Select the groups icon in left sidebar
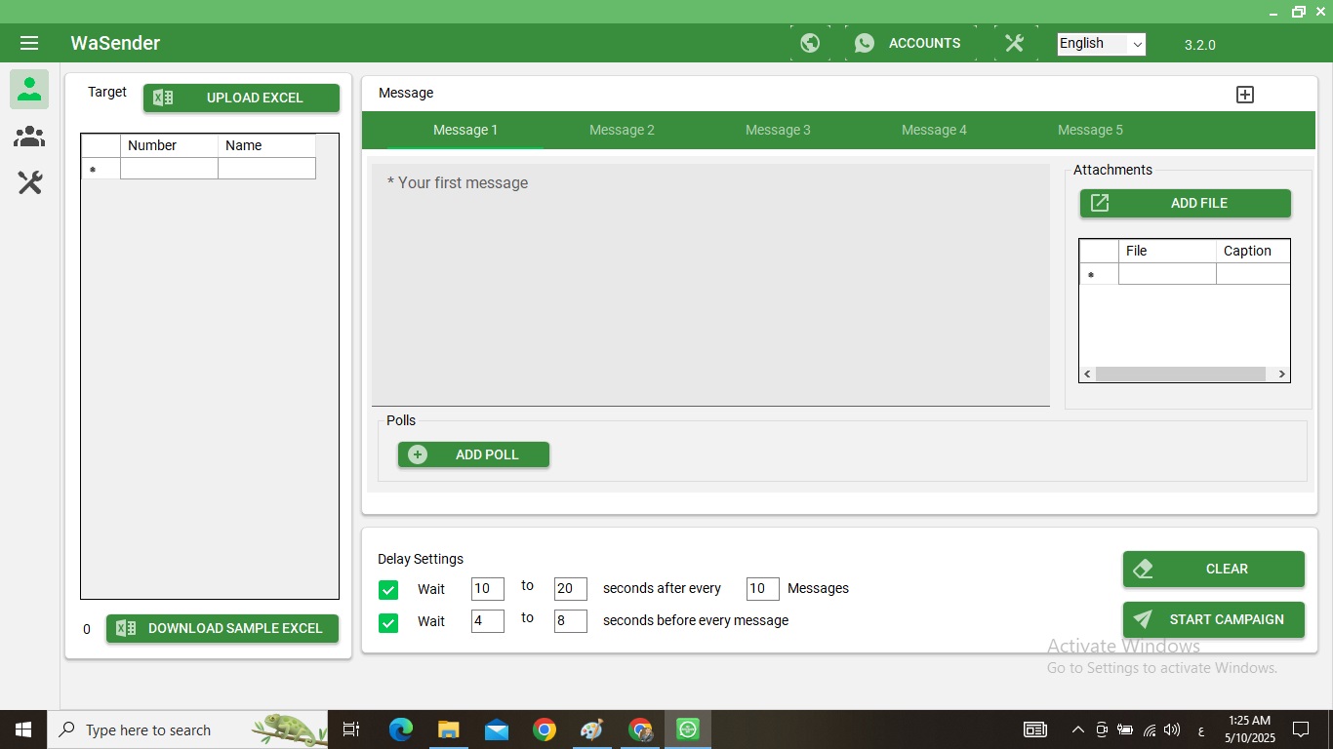1333x749 pixels. 28,136
